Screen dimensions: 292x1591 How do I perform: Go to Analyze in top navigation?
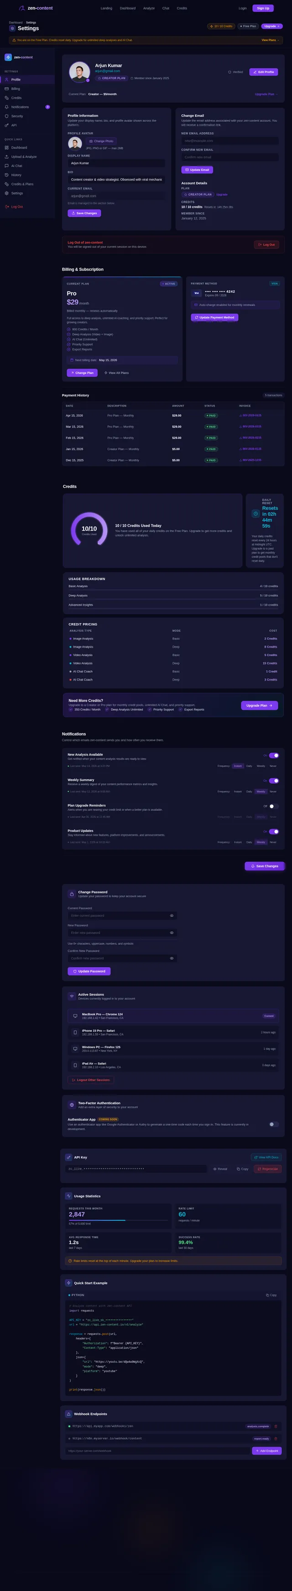point(149,8)
